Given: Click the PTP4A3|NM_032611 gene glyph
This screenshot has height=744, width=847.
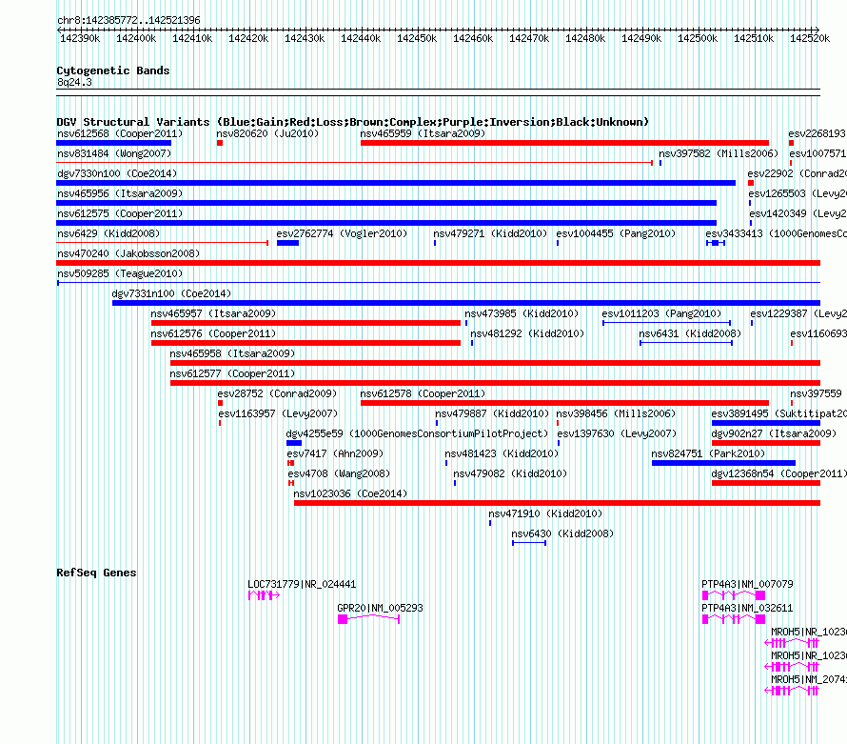Looking at the screenshot, I should pos(734,619).
